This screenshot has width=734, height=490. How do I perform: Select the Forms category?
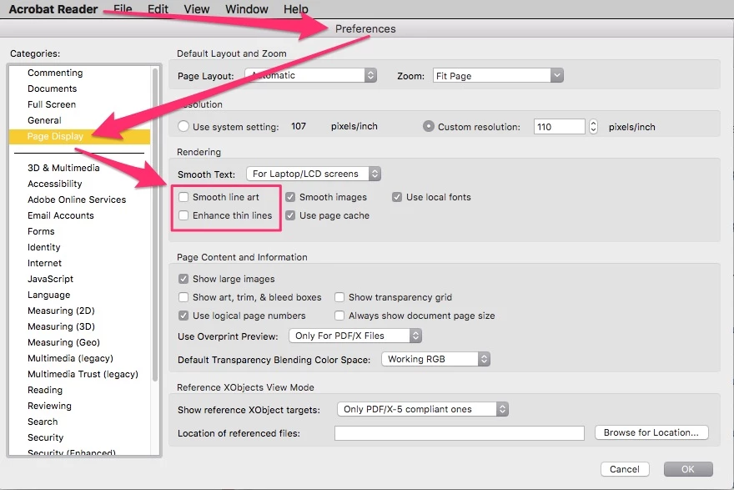41,231
